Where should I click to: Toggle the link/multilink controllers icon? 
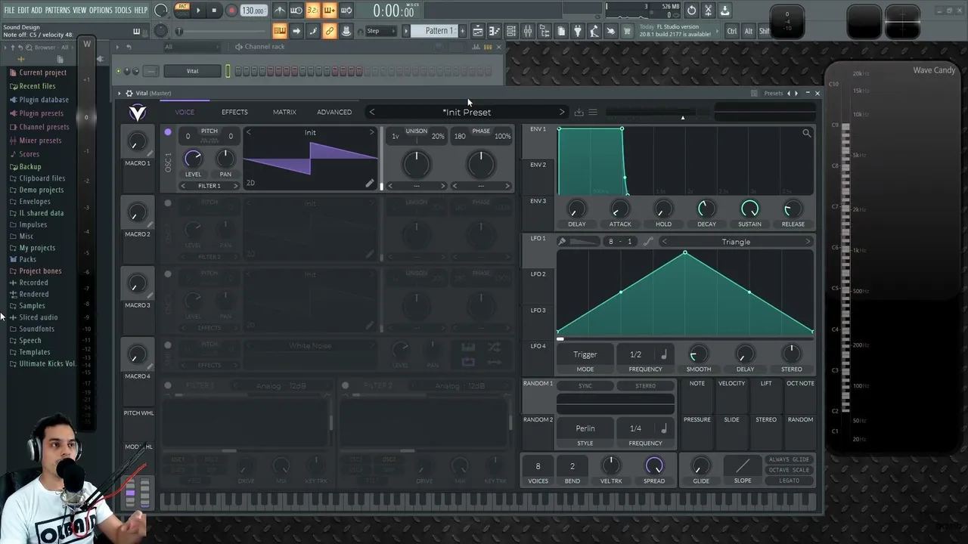click(x=329, y=31)
